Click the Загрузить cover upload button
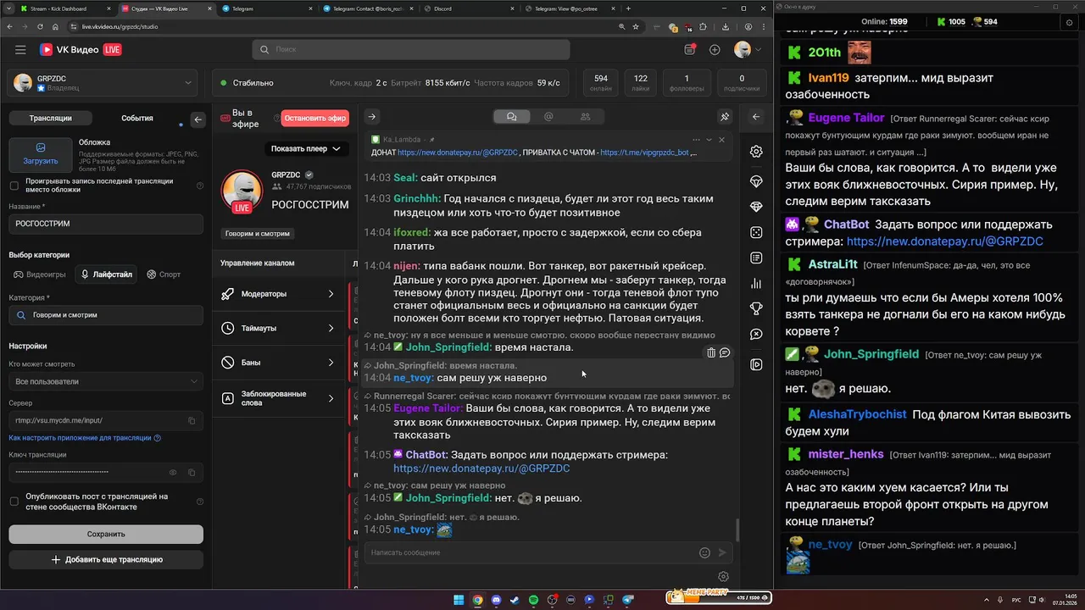This screenshot has height=610, width=1085. (41, 154)
